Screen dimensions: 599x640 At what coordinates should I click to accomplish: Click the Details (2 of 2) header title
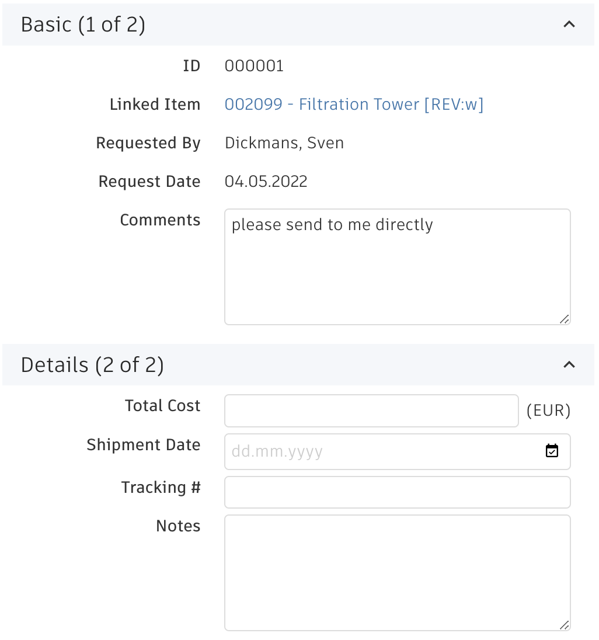(92, 365)
